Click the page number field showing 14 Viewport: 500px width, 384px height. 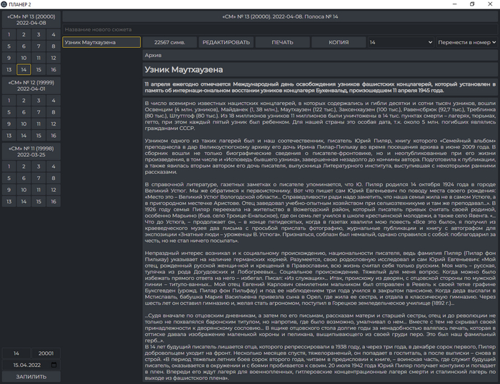tap(16, 353)
